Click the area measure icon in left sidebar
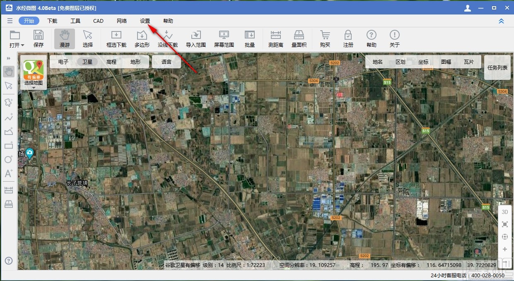 click(9, 204)
